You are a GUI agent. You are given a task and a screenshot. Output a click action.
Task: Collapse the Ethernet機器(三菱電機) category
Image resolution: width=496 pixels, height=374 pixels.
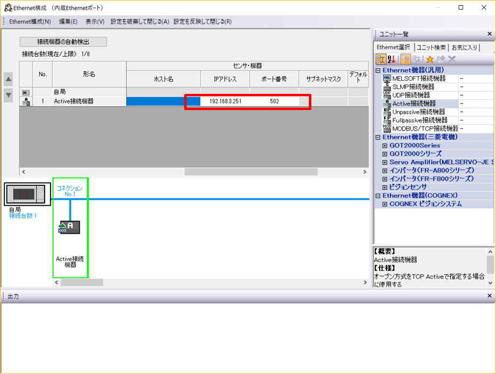coord(378,137)
